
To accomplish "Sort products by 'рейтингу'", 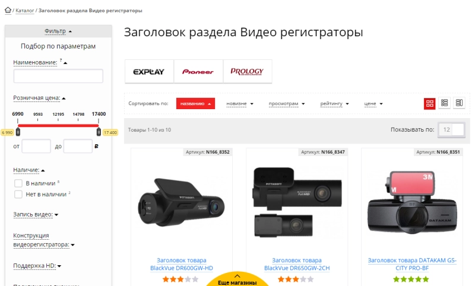I will pos(334,103).
